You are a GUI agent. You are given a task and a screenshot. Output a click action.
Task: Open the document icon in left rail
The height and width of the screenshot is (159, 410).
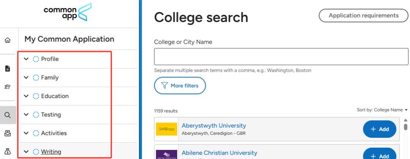tap(8, 69)
